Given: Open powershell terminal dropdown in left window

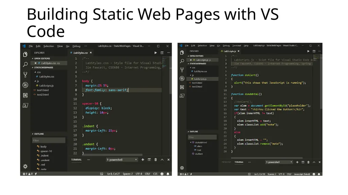Looking at the screenshot, I should (122, 160).
